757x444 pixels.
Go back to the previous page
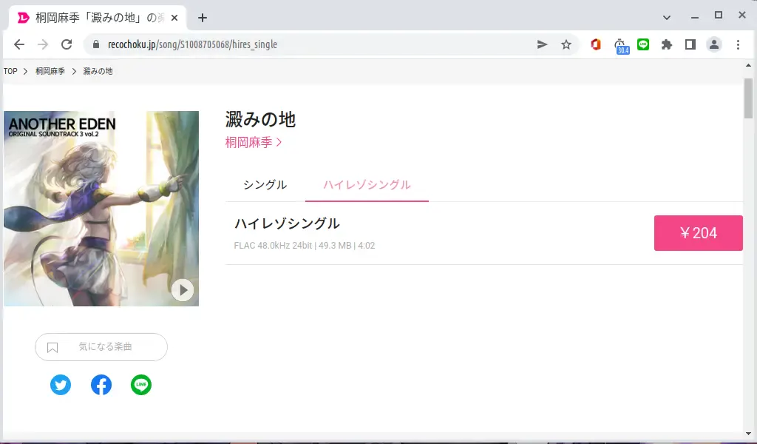[19, 44]
